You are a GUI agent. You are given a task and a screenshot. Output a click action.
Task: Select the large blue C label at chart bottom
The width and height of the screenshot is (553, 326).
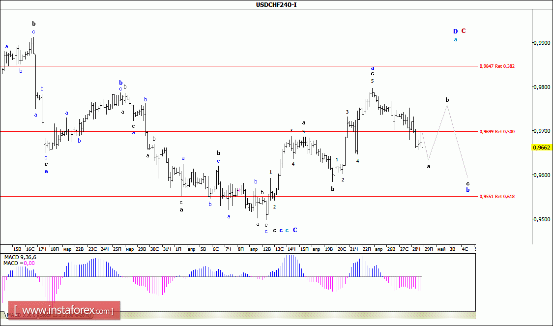[295, 230]
